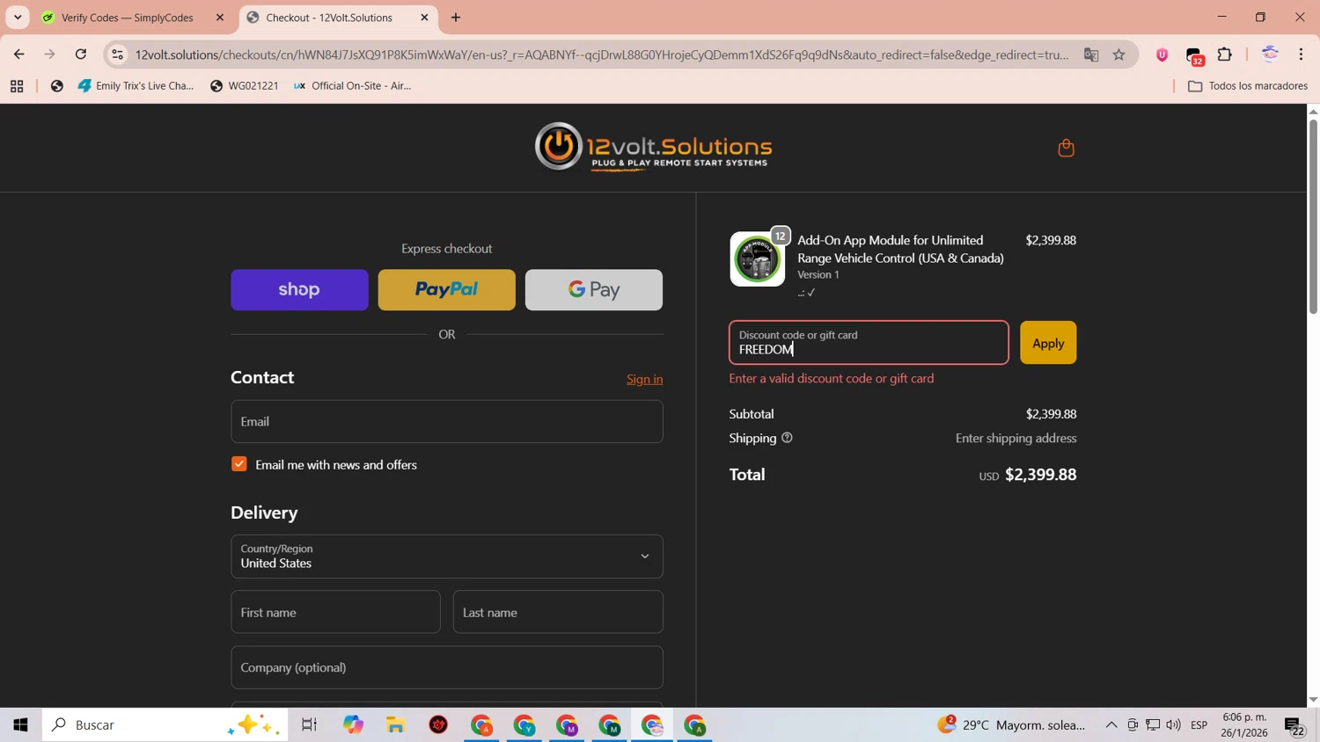Click the Company (optional) field
This screenshot has height=742, width=1320.
tap(446, 668)
